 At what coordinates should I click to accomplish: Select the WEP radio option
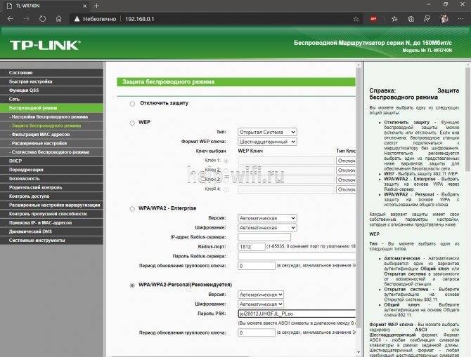132,123
